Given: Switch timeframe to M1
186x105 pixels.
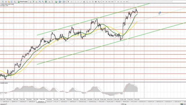Looking at the screenshot, I should click(x=103, y=2).
